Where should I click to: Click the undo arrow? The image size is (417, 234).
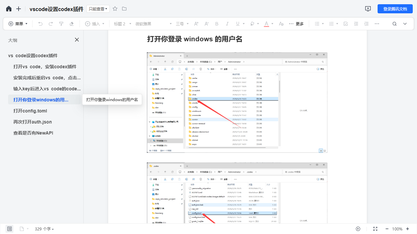click(x=40, y=24)
